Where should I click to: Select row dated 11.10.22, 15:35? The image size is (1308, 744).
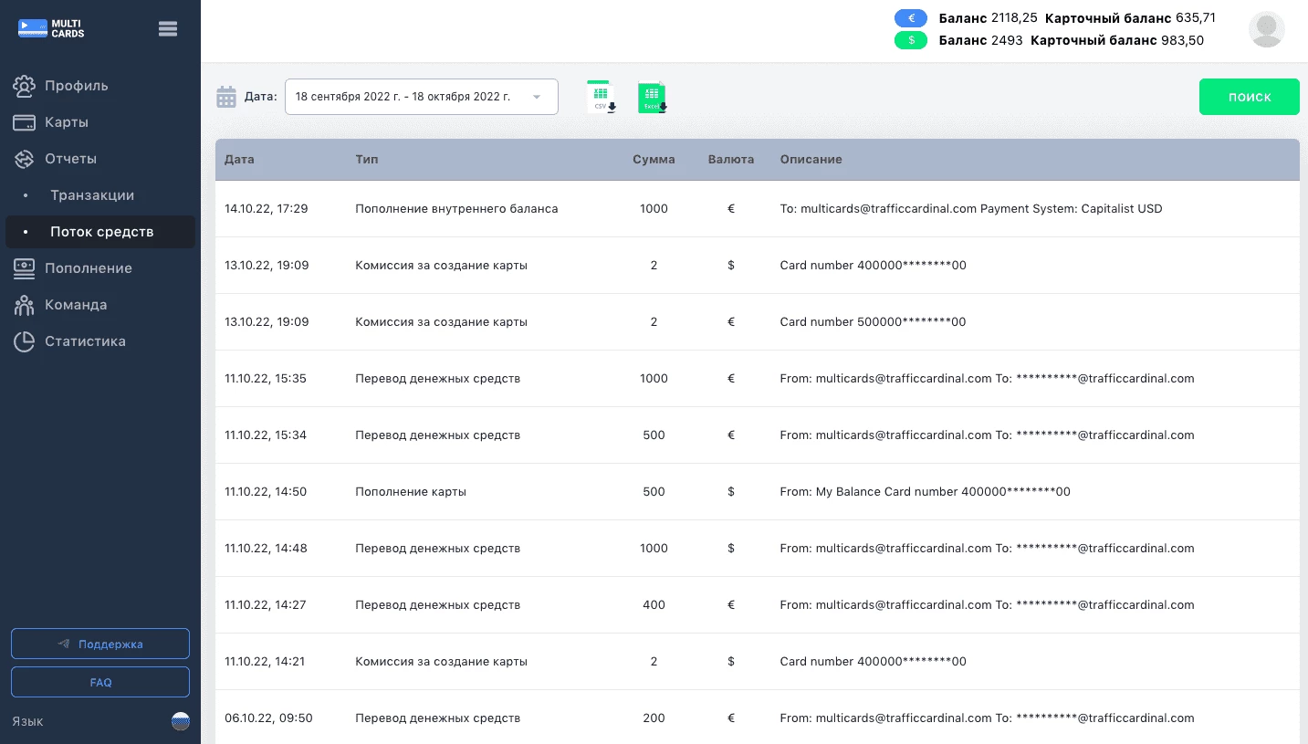click(758, 379)
